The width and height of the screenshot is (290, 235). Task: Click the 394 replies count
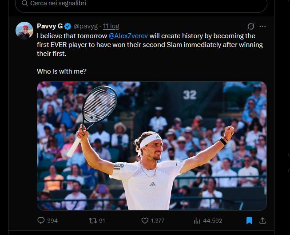tap(52, 221)
